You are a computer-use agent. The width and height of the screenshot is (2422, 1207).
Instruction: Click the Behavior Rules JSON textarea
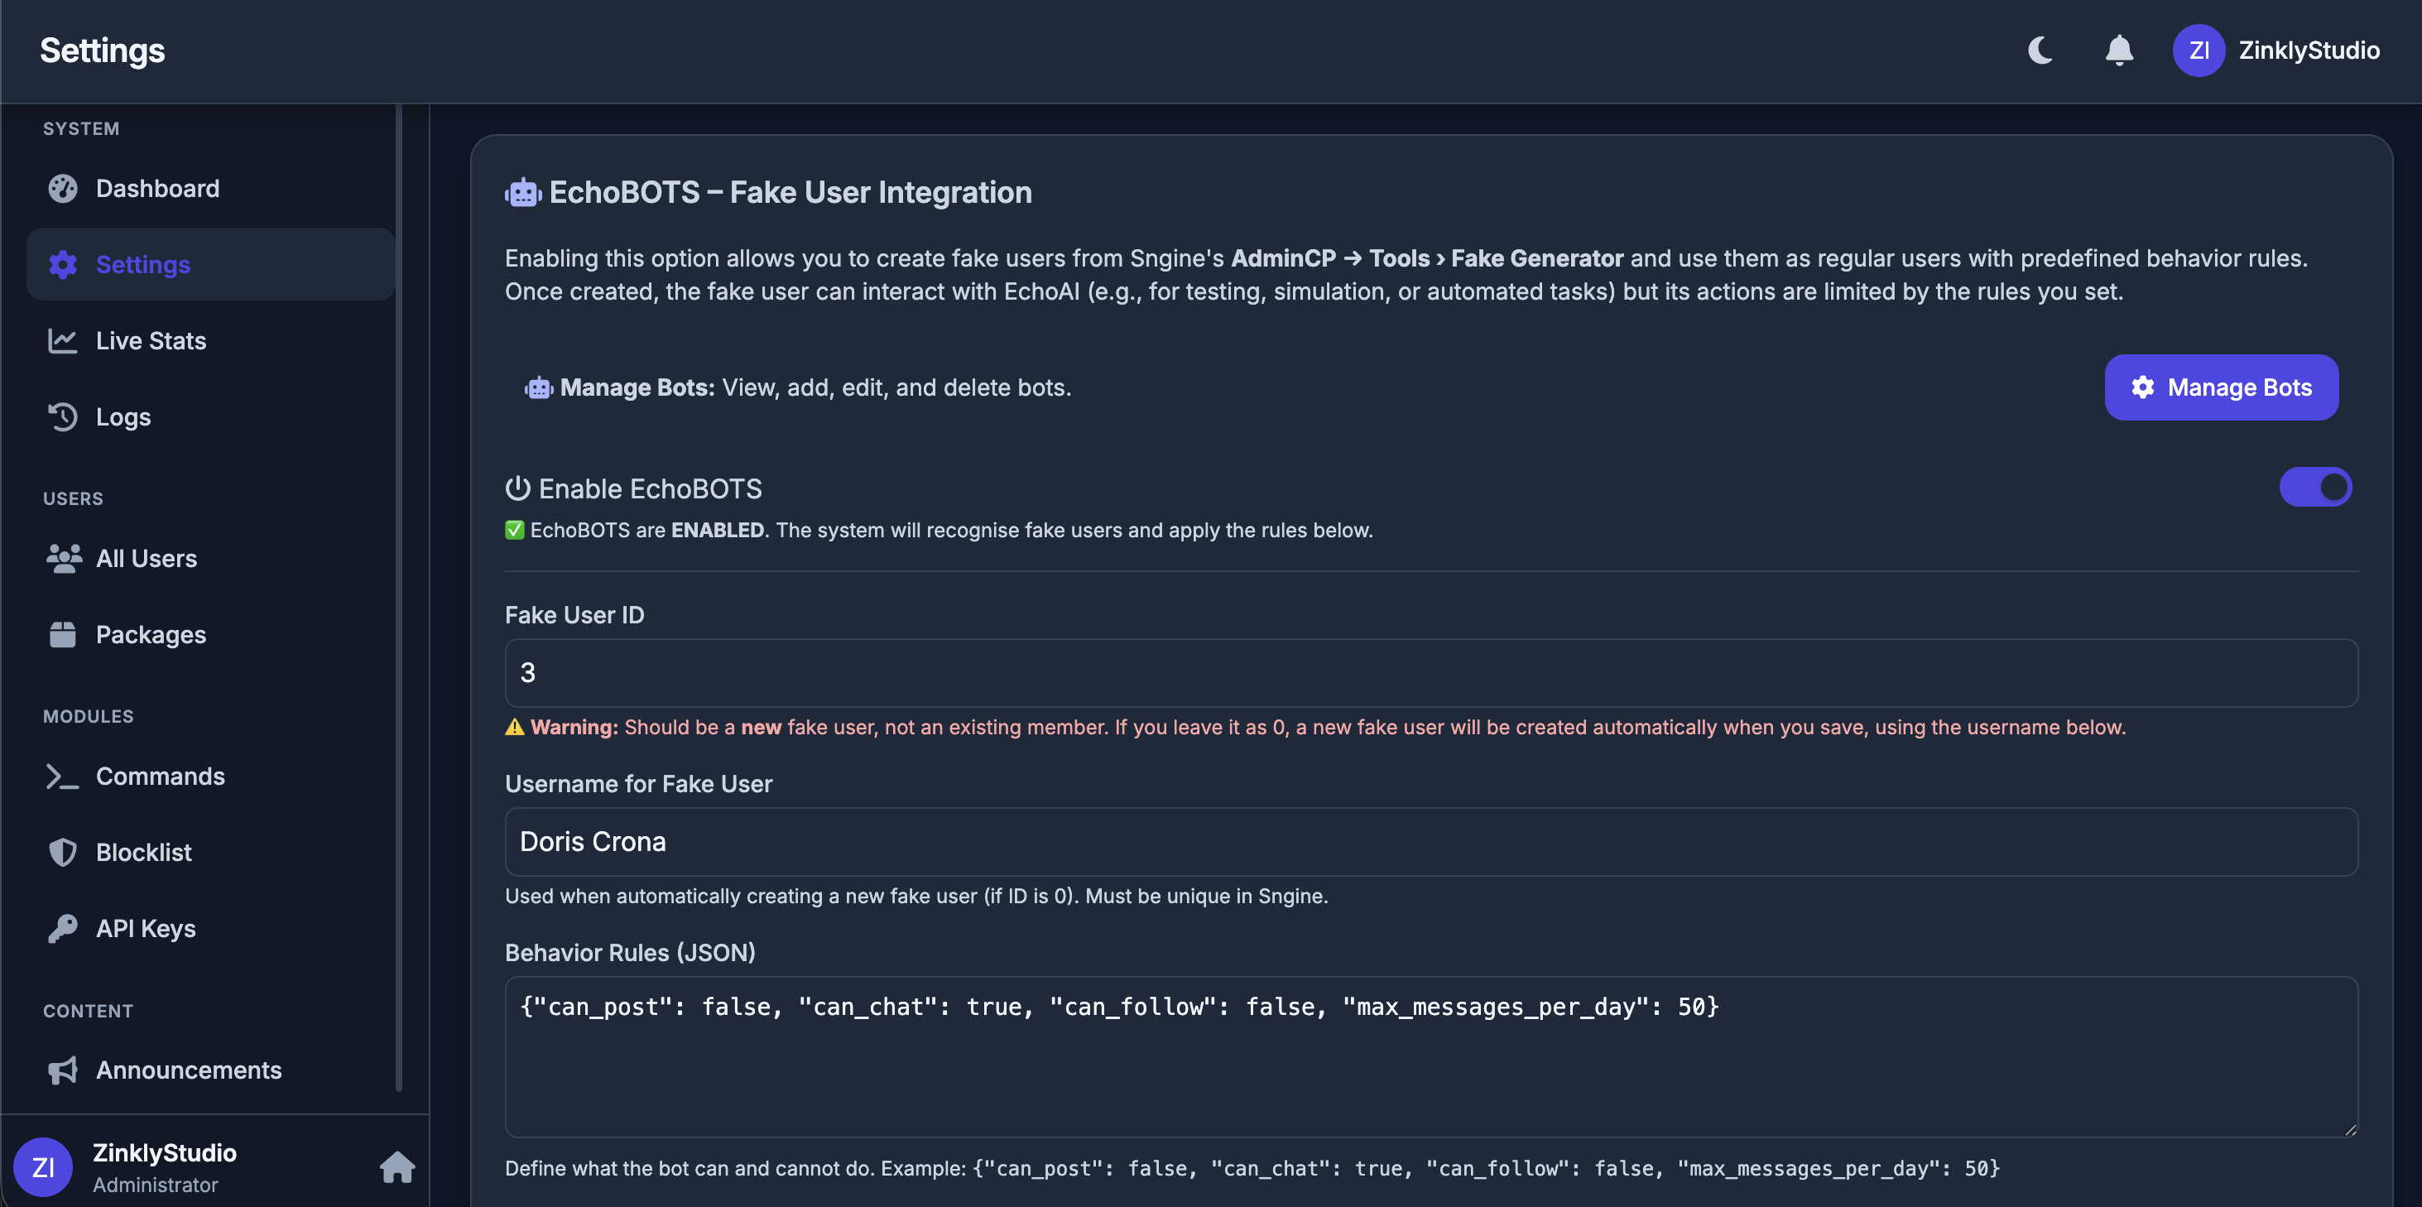click(1430, 1056)
